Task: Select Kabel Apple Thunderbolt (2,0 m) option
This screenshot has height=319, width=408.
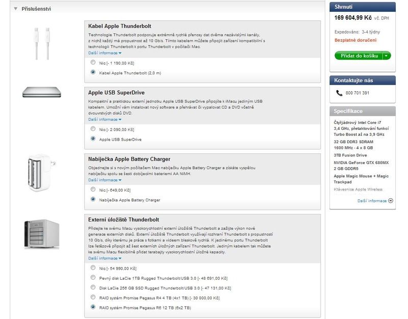Action: (x=93, y=72)
